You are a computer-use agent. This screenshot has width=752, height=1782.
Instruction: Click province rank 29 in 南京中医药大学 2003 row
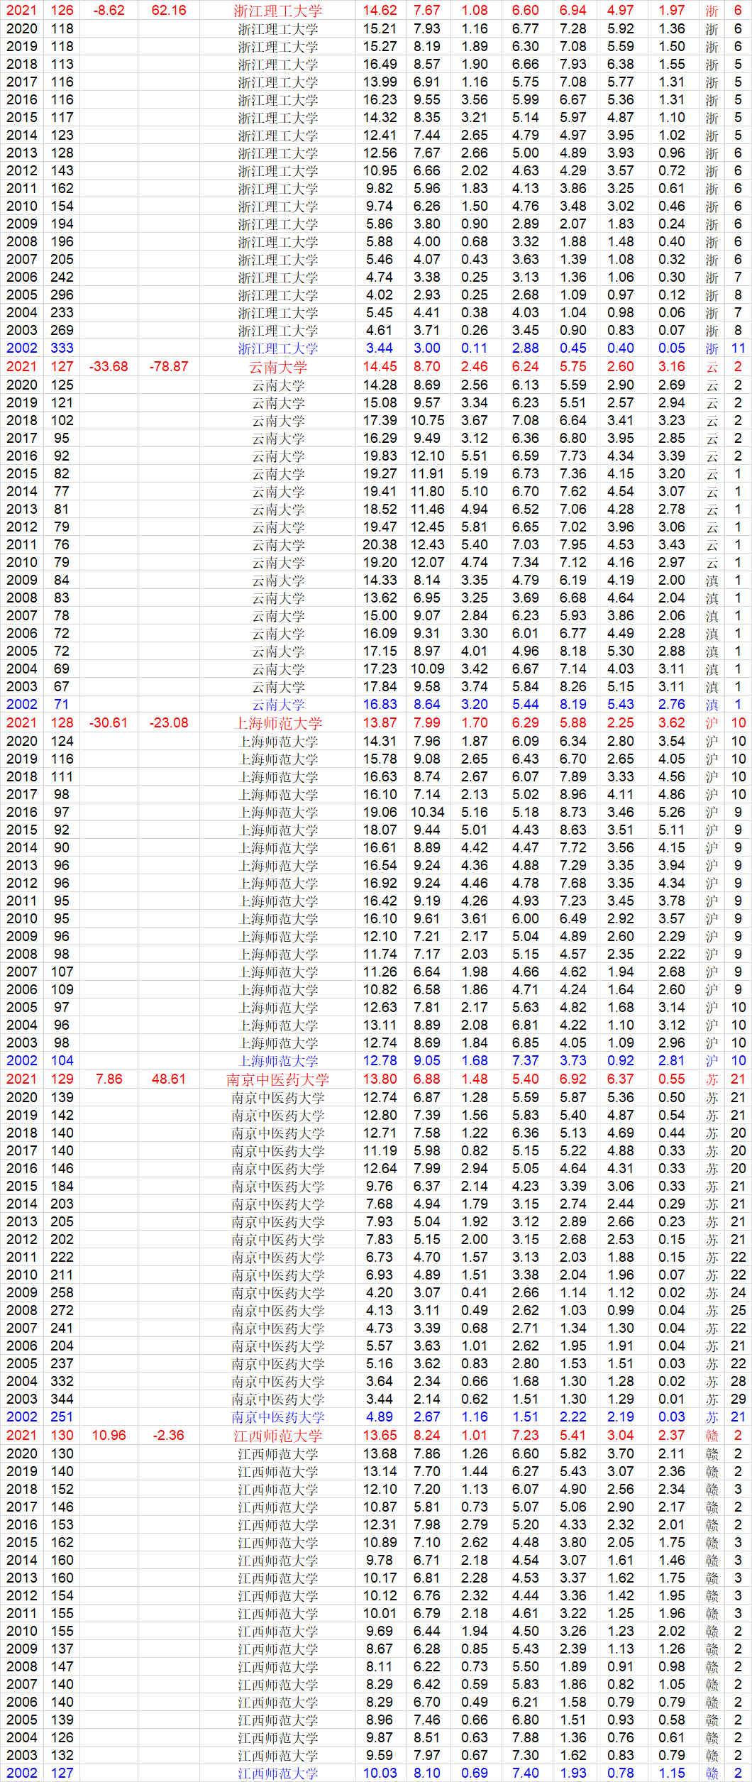click(x=738, y=1399)
